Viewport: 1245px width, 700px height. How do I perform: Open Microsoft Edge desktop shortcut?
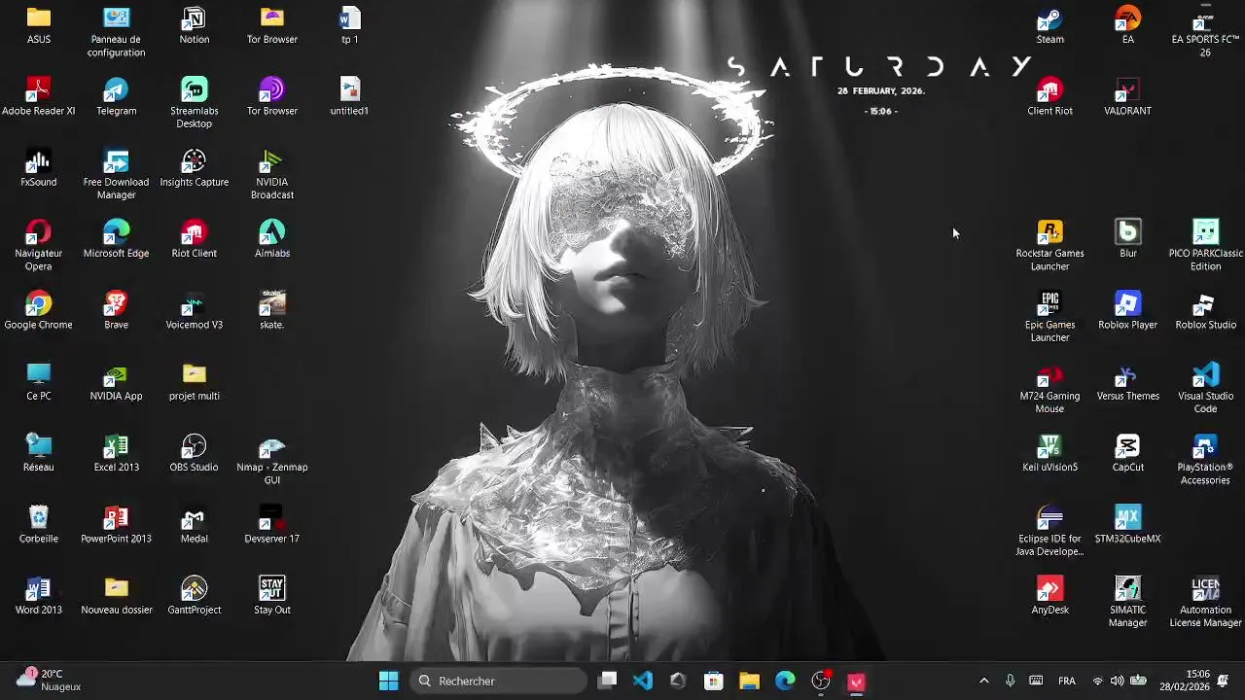click(116, 239)
